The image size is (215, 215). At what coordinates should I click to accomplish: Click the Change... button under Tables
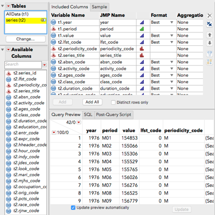25,39
